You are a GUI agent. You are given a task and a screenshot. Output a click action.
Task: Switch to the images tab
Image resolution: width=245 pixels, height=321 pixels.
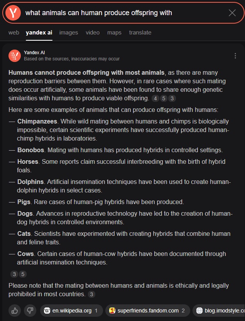[68, 33]
